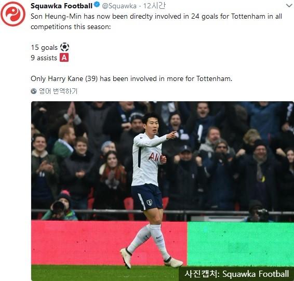Expand the tweet options chevron
This screenshot has height=281, width=294.
[x=289, y=5]
